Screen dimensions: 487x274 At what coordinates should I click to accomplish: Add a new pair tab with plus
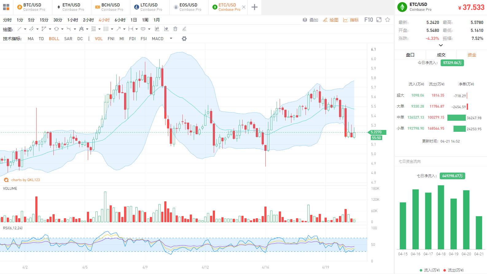click(255, 7)
